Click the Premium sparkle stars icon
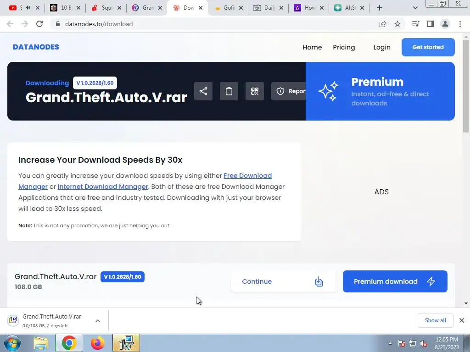Image resolution: width=470 pixels, height=352 pixels. [329, 91]
